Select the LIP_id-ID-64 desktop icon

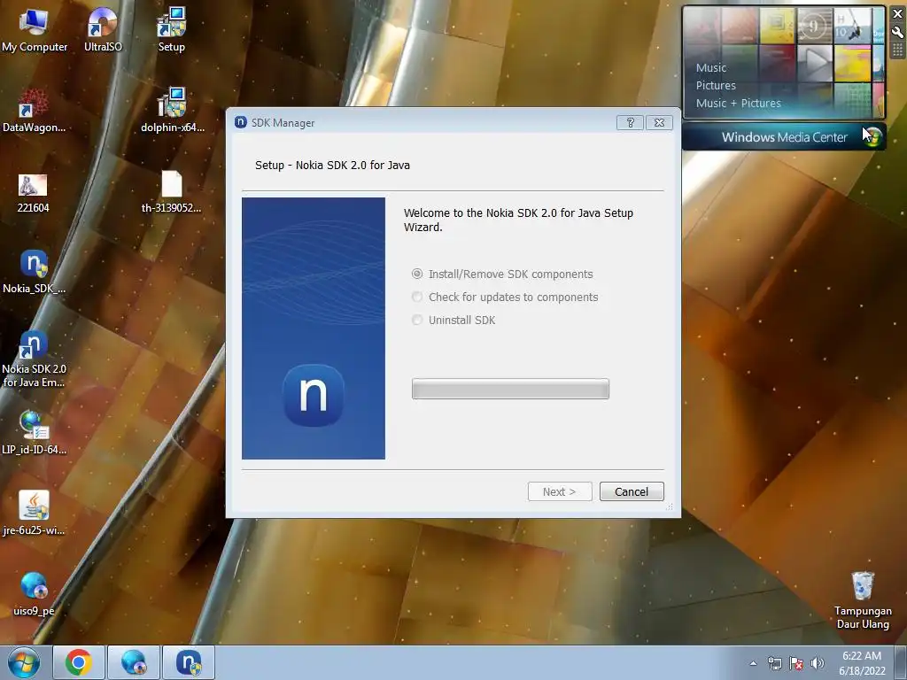pos(34,432)
